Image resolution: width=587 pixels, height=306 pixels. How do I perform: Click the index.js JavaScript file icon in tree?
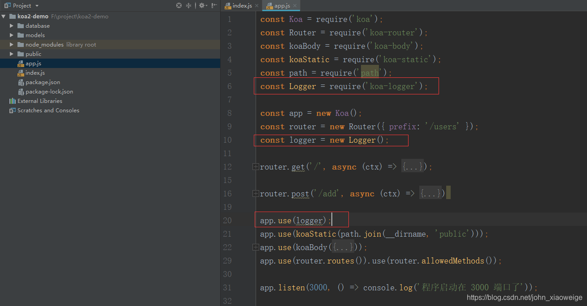(x=21, y=73)
